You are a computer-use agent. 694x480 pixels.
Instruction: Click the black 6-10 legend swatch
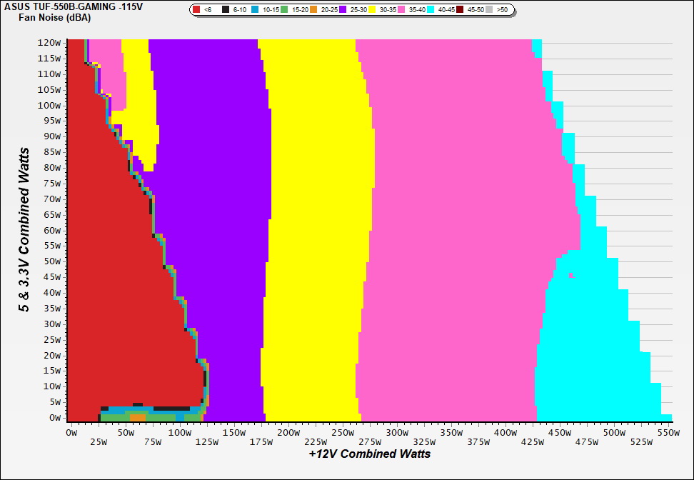click(226, 10)
